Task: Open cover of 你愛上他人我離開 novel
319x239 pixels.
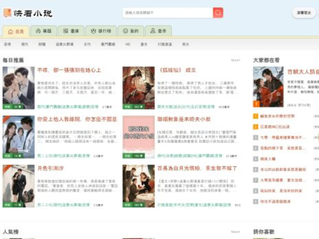Action: pos(19,137)
